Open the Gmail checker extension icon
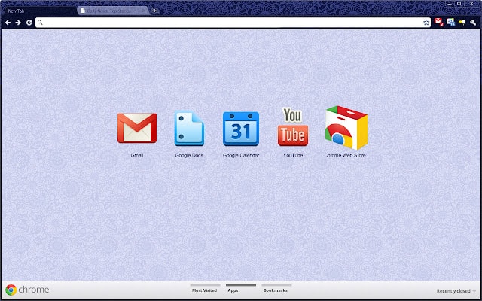 coord(438,22)
